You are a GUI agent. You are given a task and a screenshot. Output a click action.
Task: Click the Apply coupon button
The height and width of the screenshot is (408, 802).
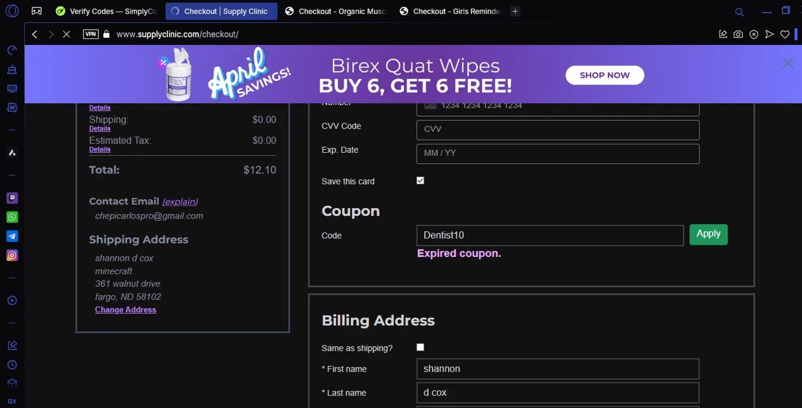pyautogui.click(x=708, y=234)
